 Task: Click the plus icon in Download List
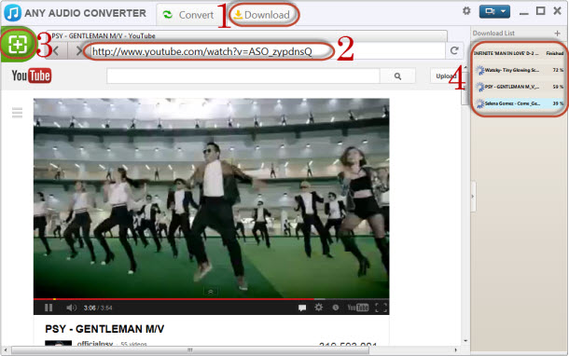coord(558,34)
